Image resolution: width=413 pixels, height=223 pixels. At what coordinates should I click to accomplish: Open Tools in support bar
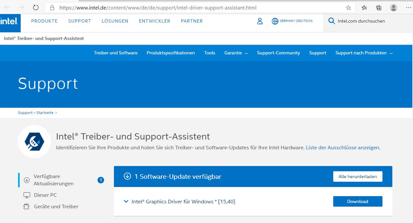(x=210, y=53)
